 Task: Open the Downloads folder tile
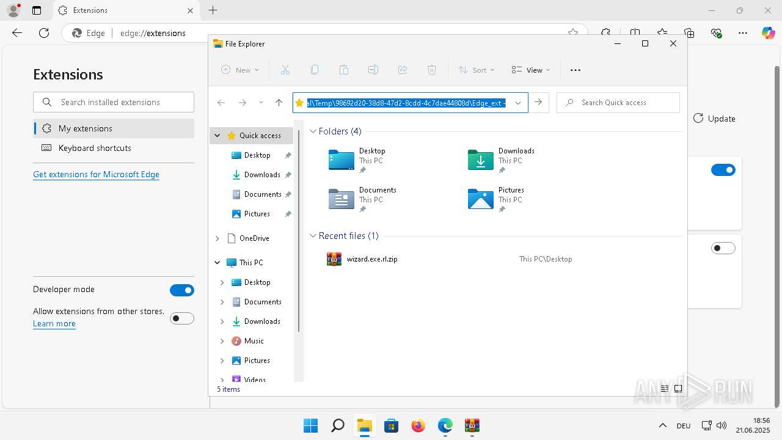tap(501, 160)
